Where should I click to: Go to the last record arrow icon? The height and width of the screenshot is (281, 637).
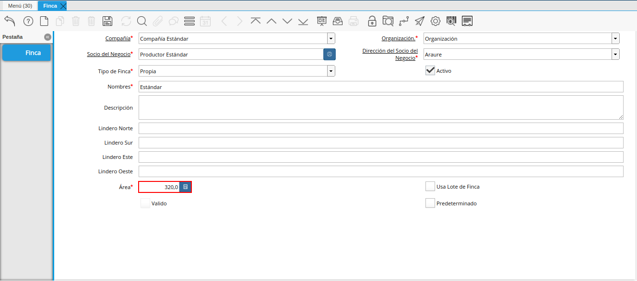(303, 21)
